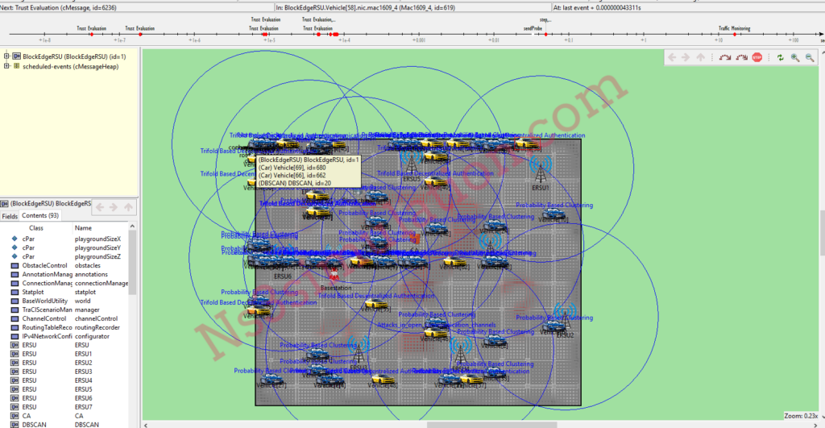Click scroll-up arrow of contents list
Screen dimensions: 825x428
point(132,226)
